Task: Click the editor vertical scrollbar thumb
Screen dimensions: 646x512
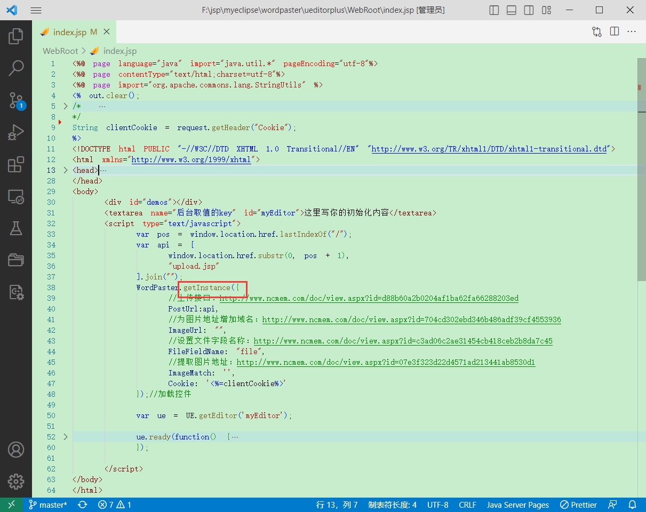Action: pyautogui.click(x=642, y=171)
